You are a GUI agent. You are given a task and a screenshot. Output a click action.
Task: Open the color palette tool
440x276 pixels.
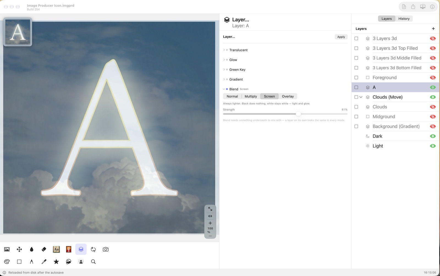tap(7, 262)
